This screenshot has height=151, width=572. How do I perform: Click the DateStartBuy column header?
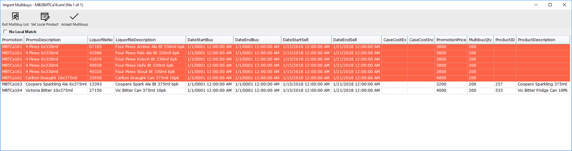point(210,40)
